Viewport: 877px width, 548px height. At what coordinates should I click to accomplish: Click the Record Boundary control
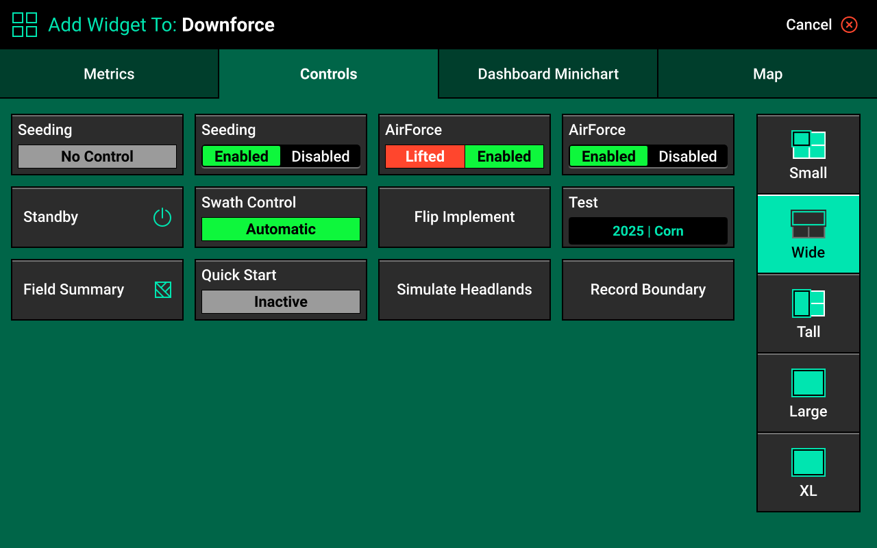(x=647, y=289)
